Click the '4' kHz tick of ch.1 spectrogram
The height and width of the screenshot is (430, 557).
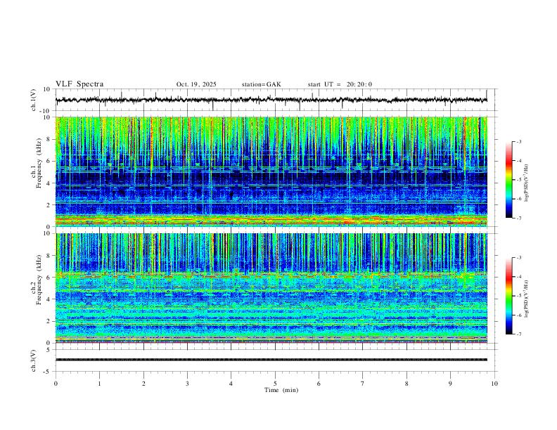[x=49, y=183]
